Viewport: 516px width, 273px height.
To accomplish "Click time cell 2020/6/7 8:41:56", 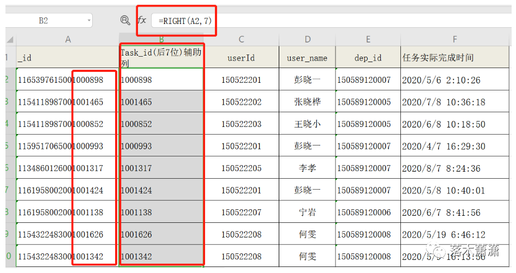I will [x=455, y=212].
